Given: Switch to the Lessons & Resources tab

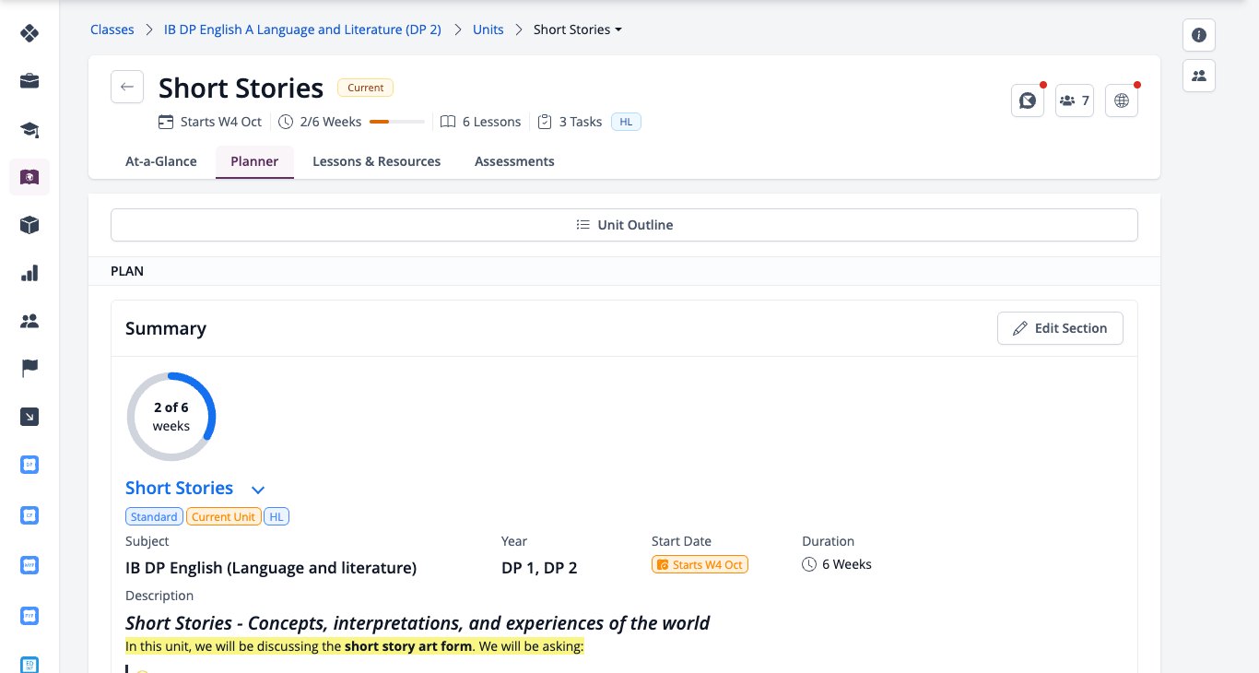Looking at the screenshot, I should click(x=376, y=161).
